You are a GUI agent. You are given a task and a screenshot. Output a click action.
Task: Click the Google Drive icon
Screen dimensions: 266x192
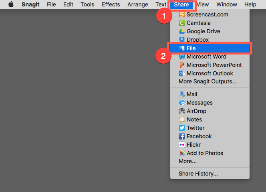coord(182,31)
